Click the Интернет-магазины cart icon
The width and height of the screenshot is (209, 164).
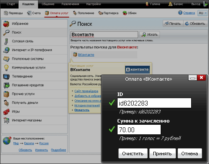pyautogui.click(x=6, y=120)
